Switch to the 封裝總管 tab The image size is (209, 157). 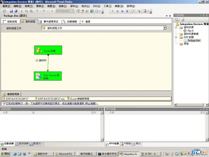(70, 22)
